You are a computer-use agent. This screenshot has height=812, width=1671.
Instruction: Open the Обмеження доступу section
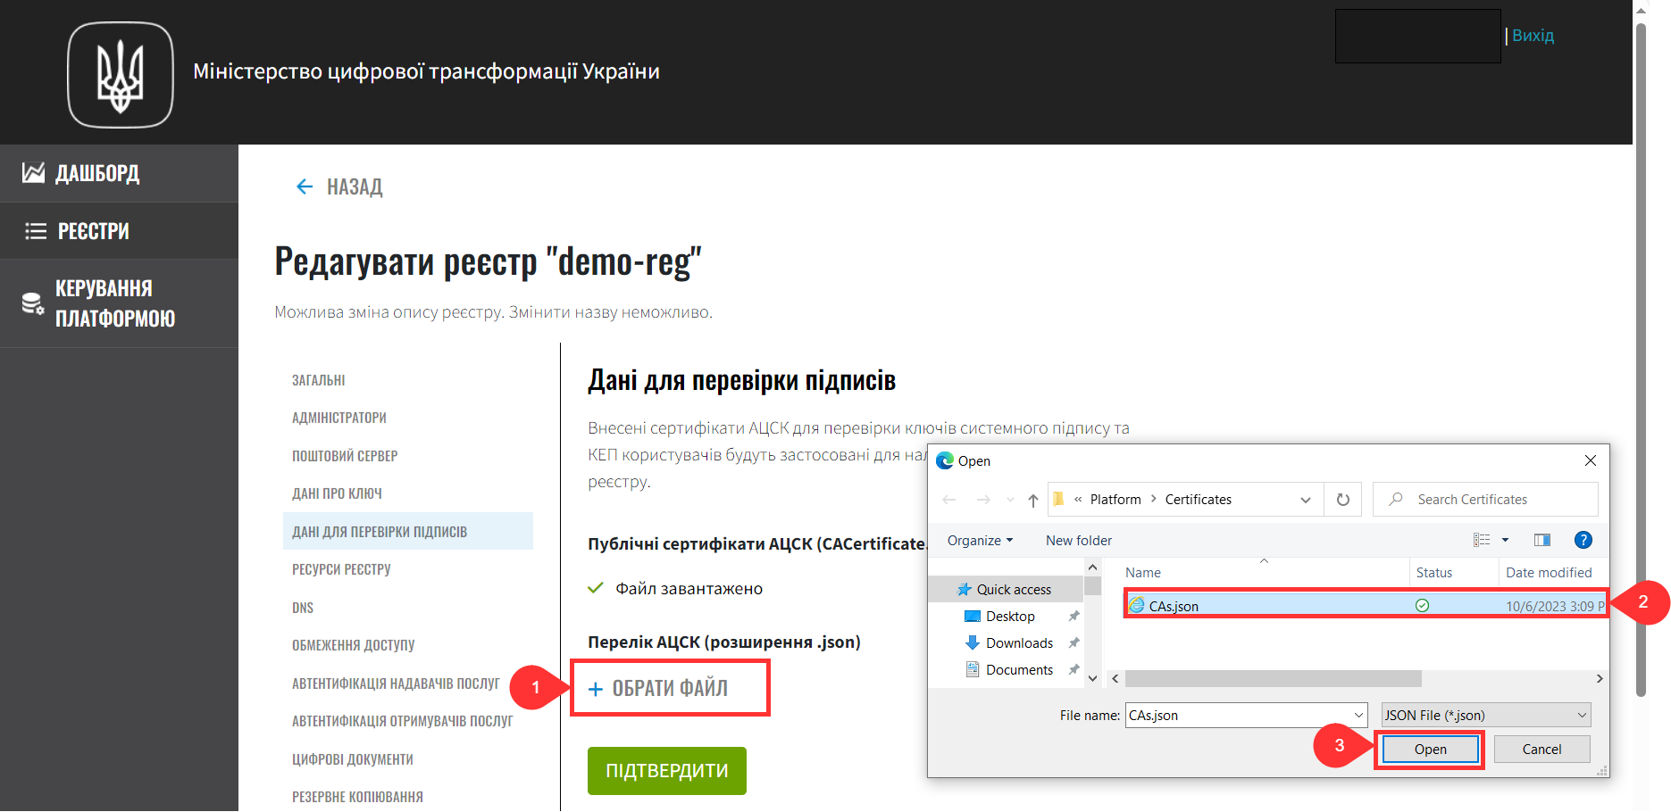tap(354, 645)
